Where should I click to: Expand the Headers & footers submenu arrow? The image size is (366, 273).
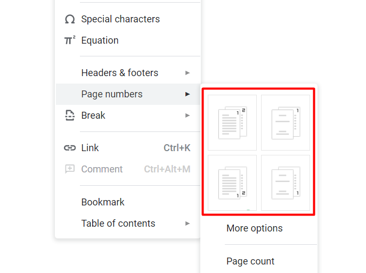[188, 73]
